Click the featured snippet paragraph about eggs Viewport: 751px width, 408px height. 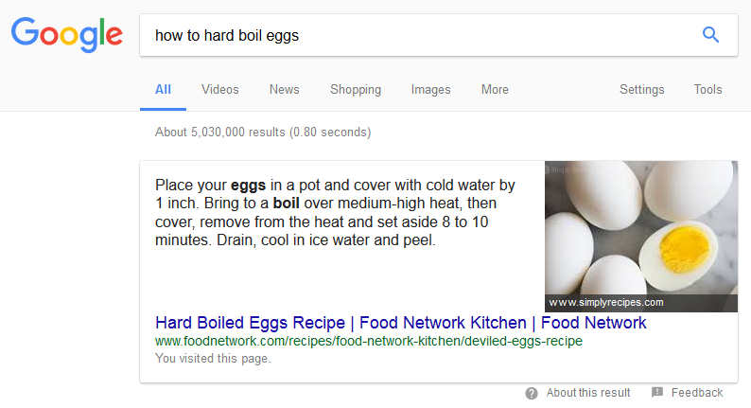336,213
